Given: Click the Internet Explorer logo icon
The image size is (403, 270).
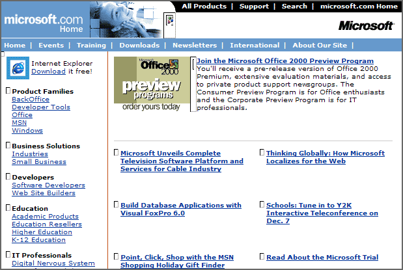Looking at the screenshot, I should (16, 68).
